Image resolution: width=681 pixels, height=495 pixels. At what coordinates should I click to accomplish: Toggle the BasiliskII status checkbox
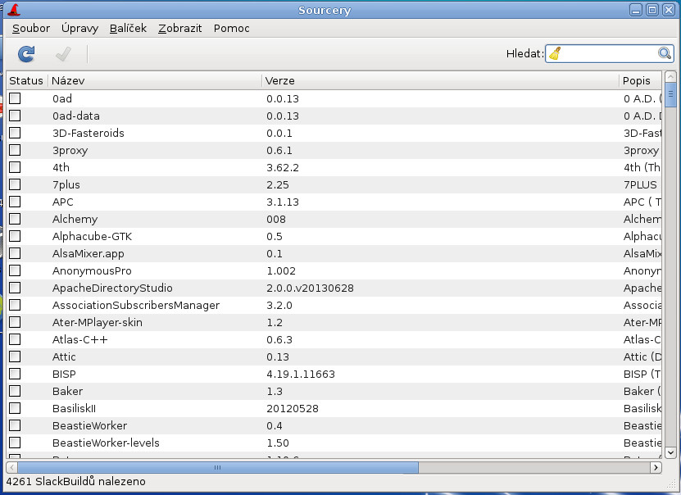[x=15, y=408]
